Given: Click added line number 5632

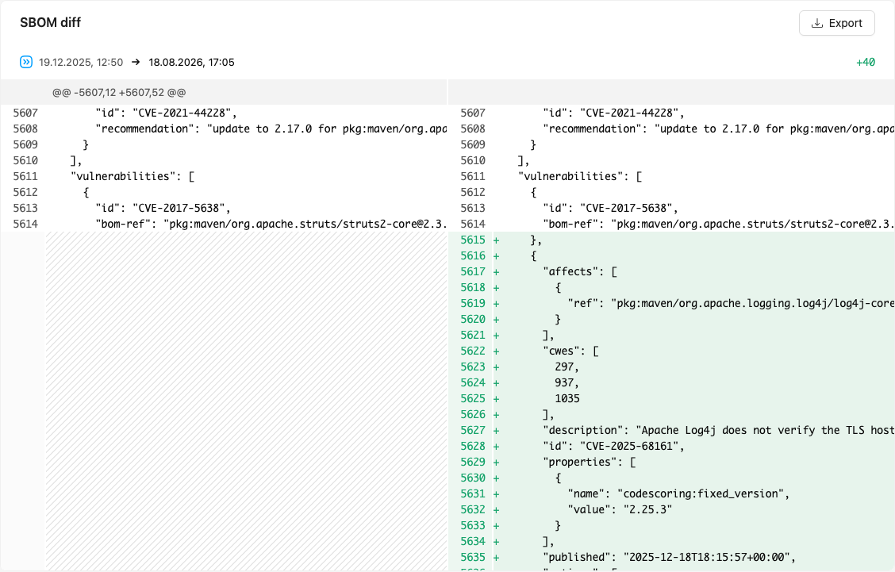Looking at the screenshot, I should pos(473,509).
